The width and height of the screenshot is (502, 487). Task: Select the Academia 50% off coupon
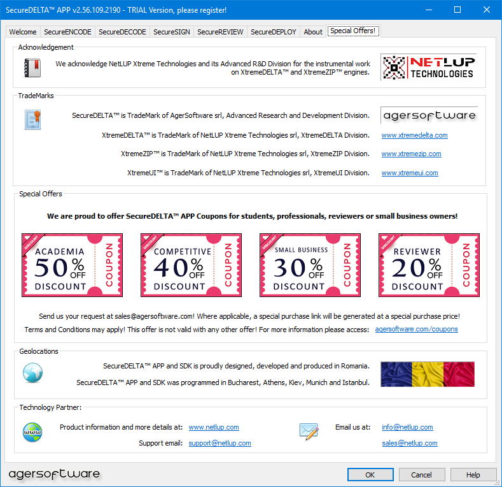[x=72, y=265]
